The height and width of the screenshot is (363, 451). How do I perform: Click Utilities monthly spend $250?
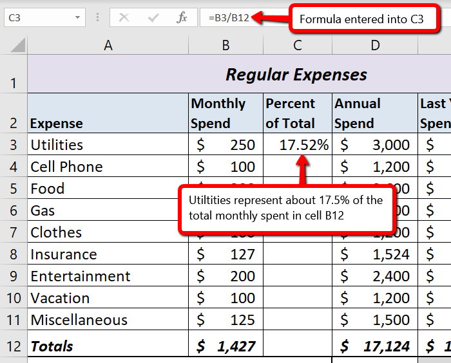[x=225, y=144]
